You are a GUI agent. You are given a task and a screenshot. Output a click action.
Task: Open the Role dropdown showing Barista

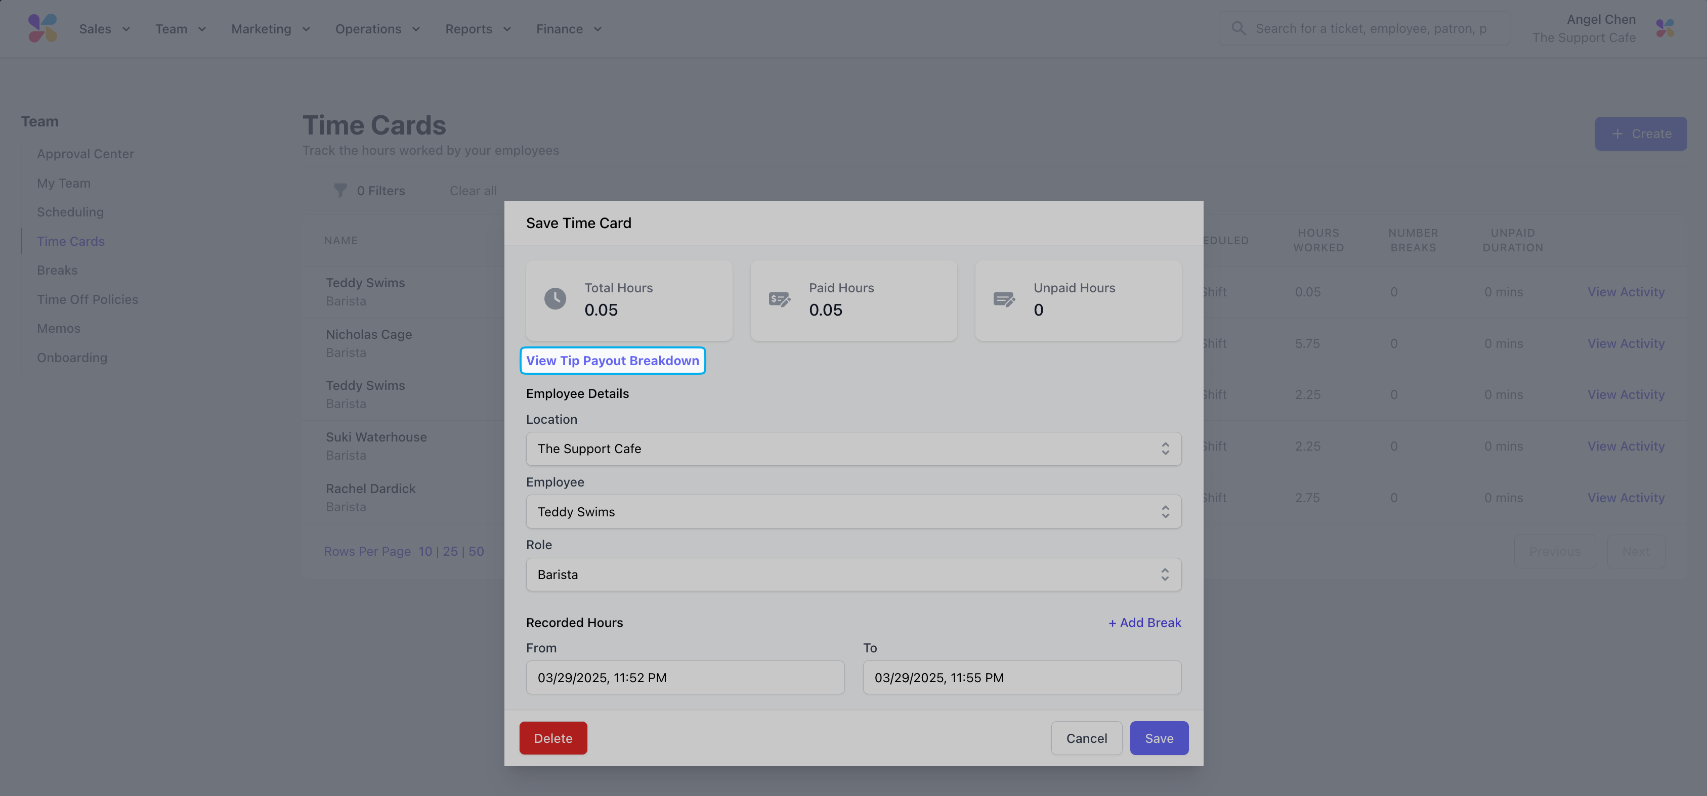click(x=853, y=575)
